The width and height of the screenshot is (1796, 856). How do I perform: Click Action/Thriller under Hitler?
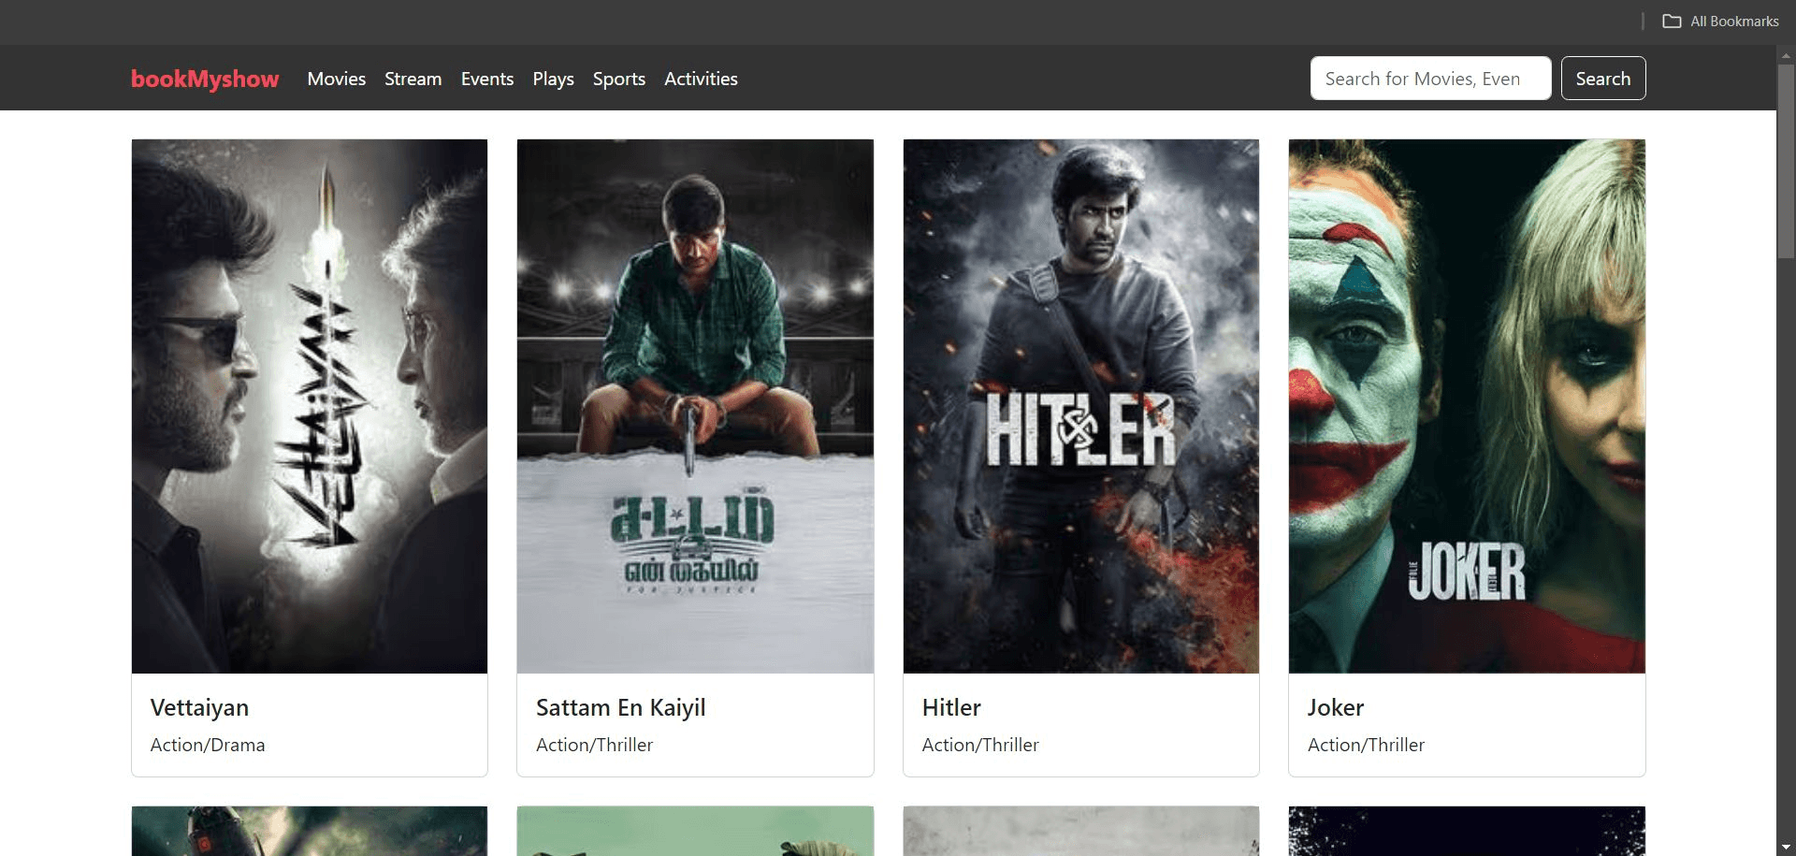(980, 745)
